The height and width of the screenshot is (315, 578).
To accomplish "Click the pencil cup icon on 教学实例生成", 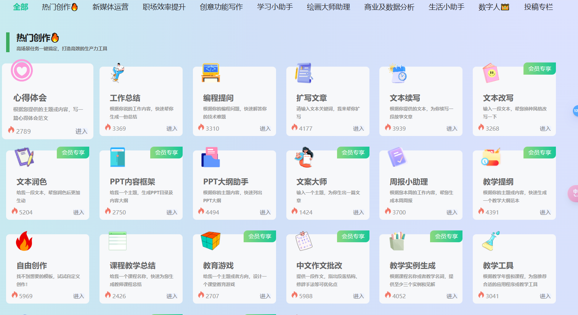I will tap(397, 241).
